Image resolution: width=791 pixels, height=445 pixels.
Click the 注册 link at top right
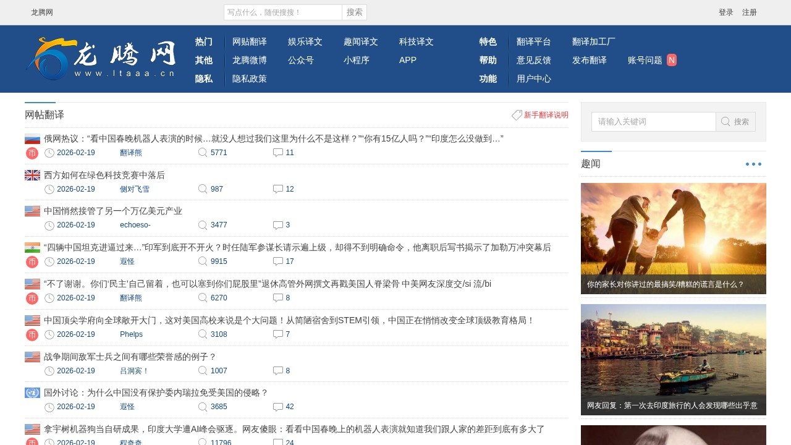[748, 12]
